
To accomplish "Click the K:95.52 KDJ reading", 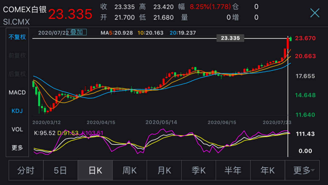I will [45, 133].
